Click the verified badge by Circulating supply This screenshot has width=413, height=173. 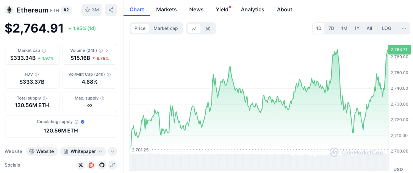83,122
